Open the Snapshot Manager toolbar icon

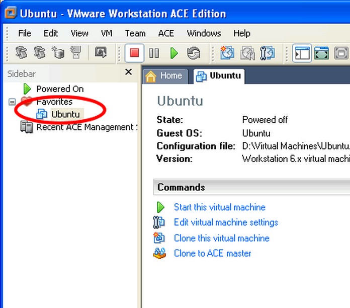tap(268, 53)
